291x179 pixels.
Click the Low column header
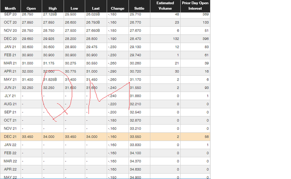pos(74,8)
